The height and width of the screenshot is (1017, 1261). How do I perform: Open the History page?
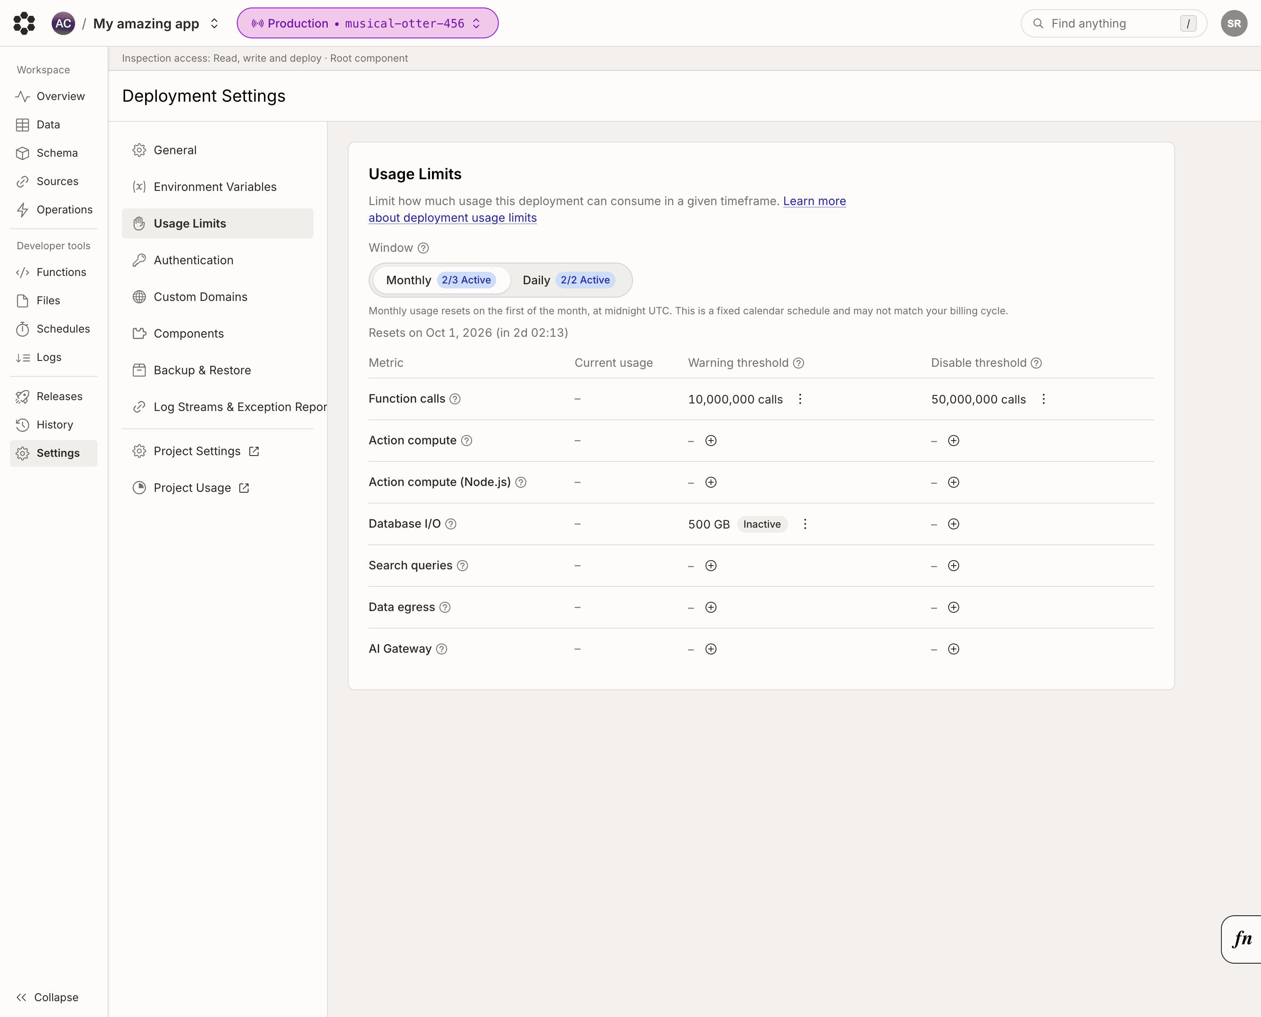[x=53, y=425]
